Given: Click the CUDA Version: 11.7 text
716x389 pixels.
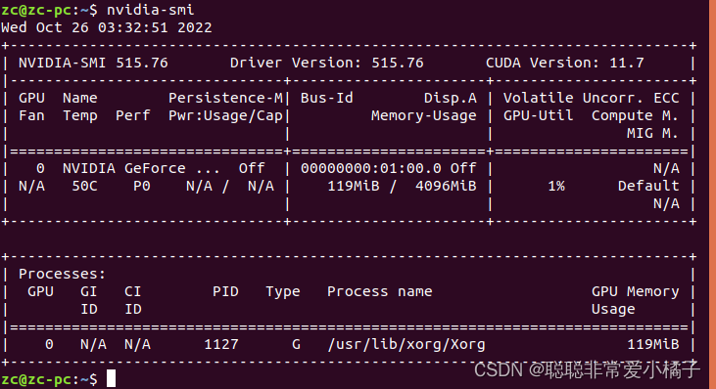Looking at the screenshot, I should (x=565, y=63).
